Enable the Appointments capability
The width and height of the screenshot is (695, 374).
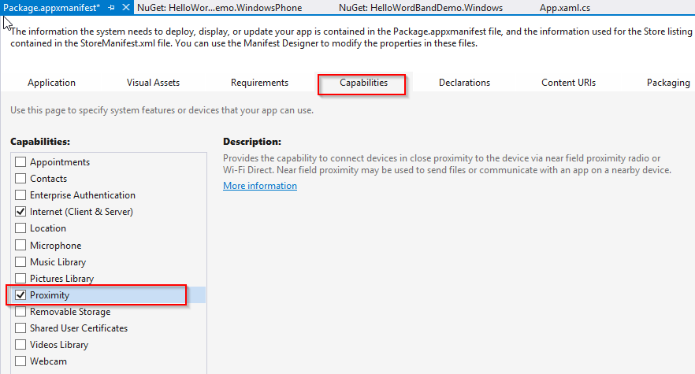point(20,162)
